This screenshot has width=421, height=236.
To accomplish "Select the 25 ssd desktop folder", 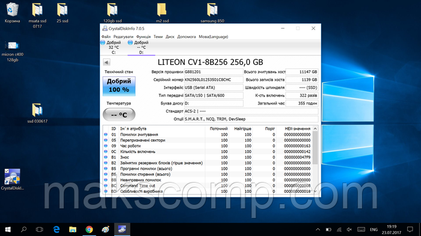I will coord(63,13).
